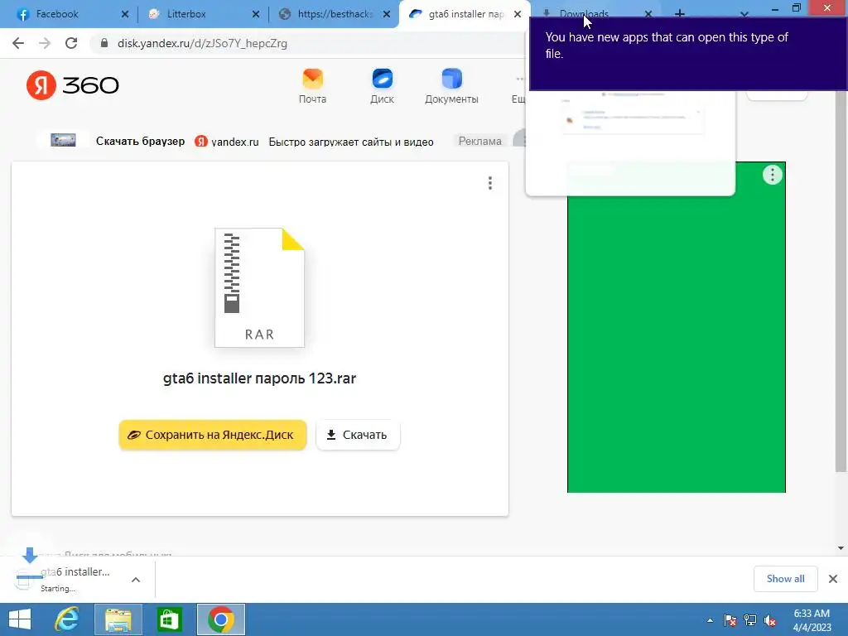This screenshot has height=636, width=848.
Task: Click the page scrollbar down arrow
Action: pos(841,548)
